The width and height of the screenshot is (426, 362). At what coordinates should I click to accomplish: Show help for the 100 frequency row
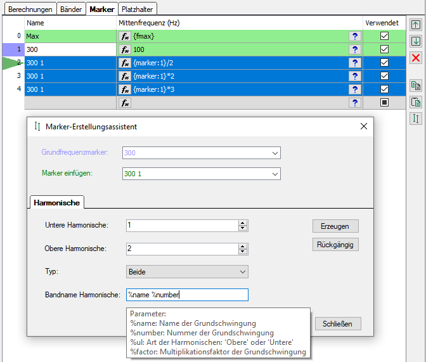pyautogui.click(x=355, y=49)
